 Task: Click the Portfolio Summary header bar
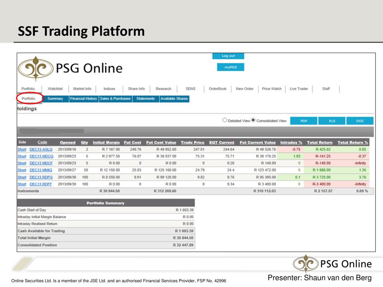[x=106, y=203]
